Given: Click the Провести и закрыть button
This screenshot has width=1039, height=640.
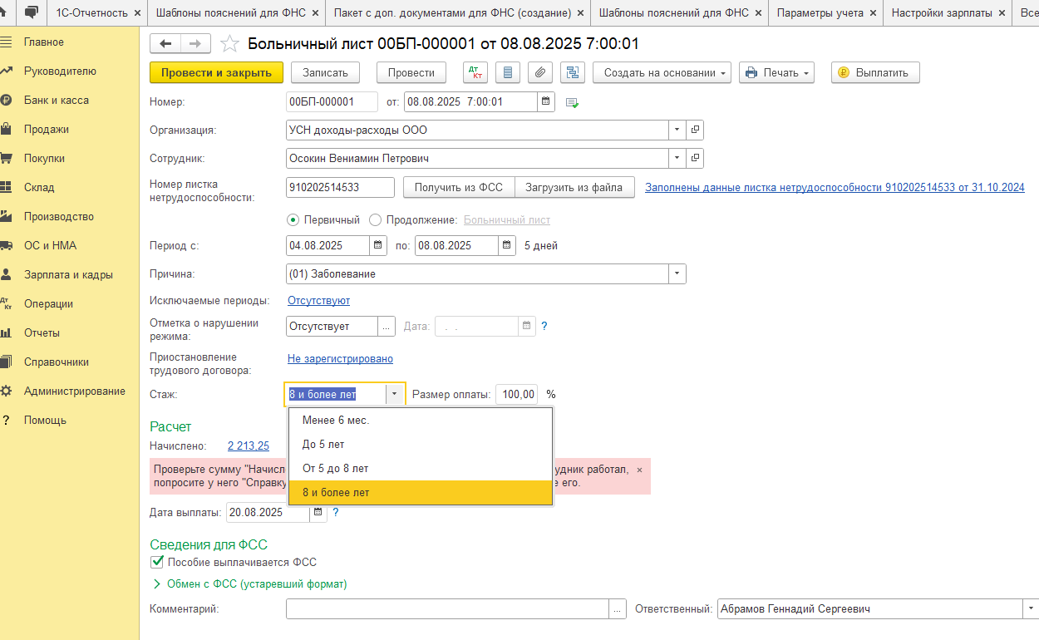Looking at the screenshot, I should point(216,72).
